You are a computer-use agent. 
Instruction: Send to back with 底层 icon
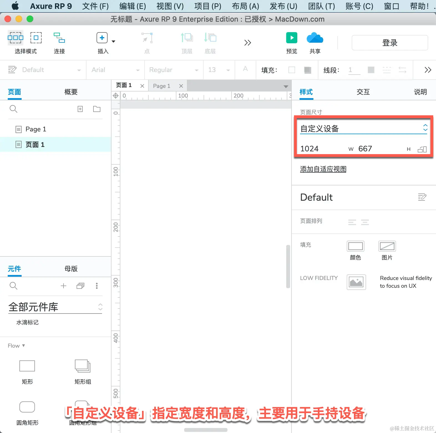pos(210,38)
